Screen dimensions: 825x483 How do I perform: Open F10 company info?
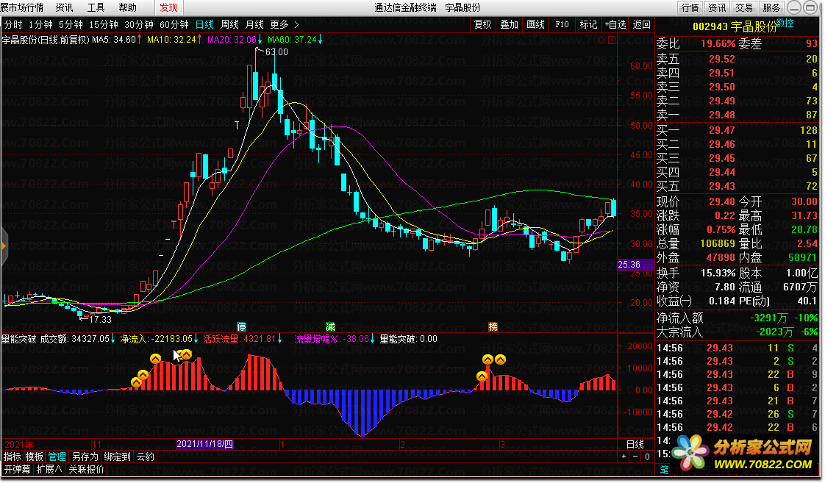tap(562, 25)
